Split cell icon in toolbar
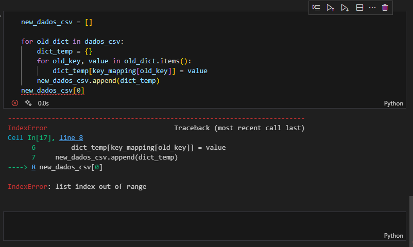The height and width of the screenshot is (247, 413). pyautogui.click(x=359, y=8)
